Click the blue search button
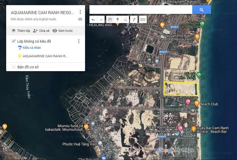Viewport: 237px width, 160px height. coord(201,10)
